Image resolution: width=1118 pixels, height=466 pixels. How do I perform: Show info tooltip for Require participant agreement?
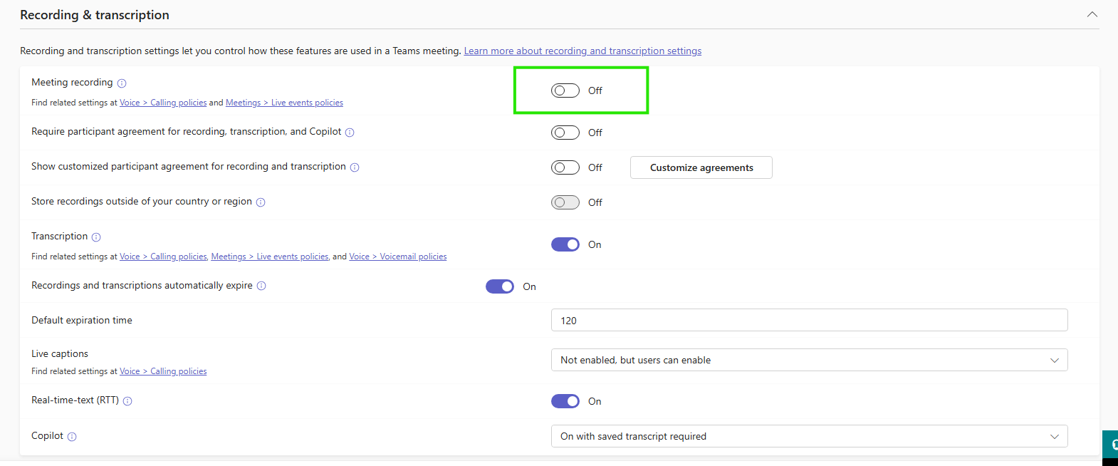coord(350,133)
